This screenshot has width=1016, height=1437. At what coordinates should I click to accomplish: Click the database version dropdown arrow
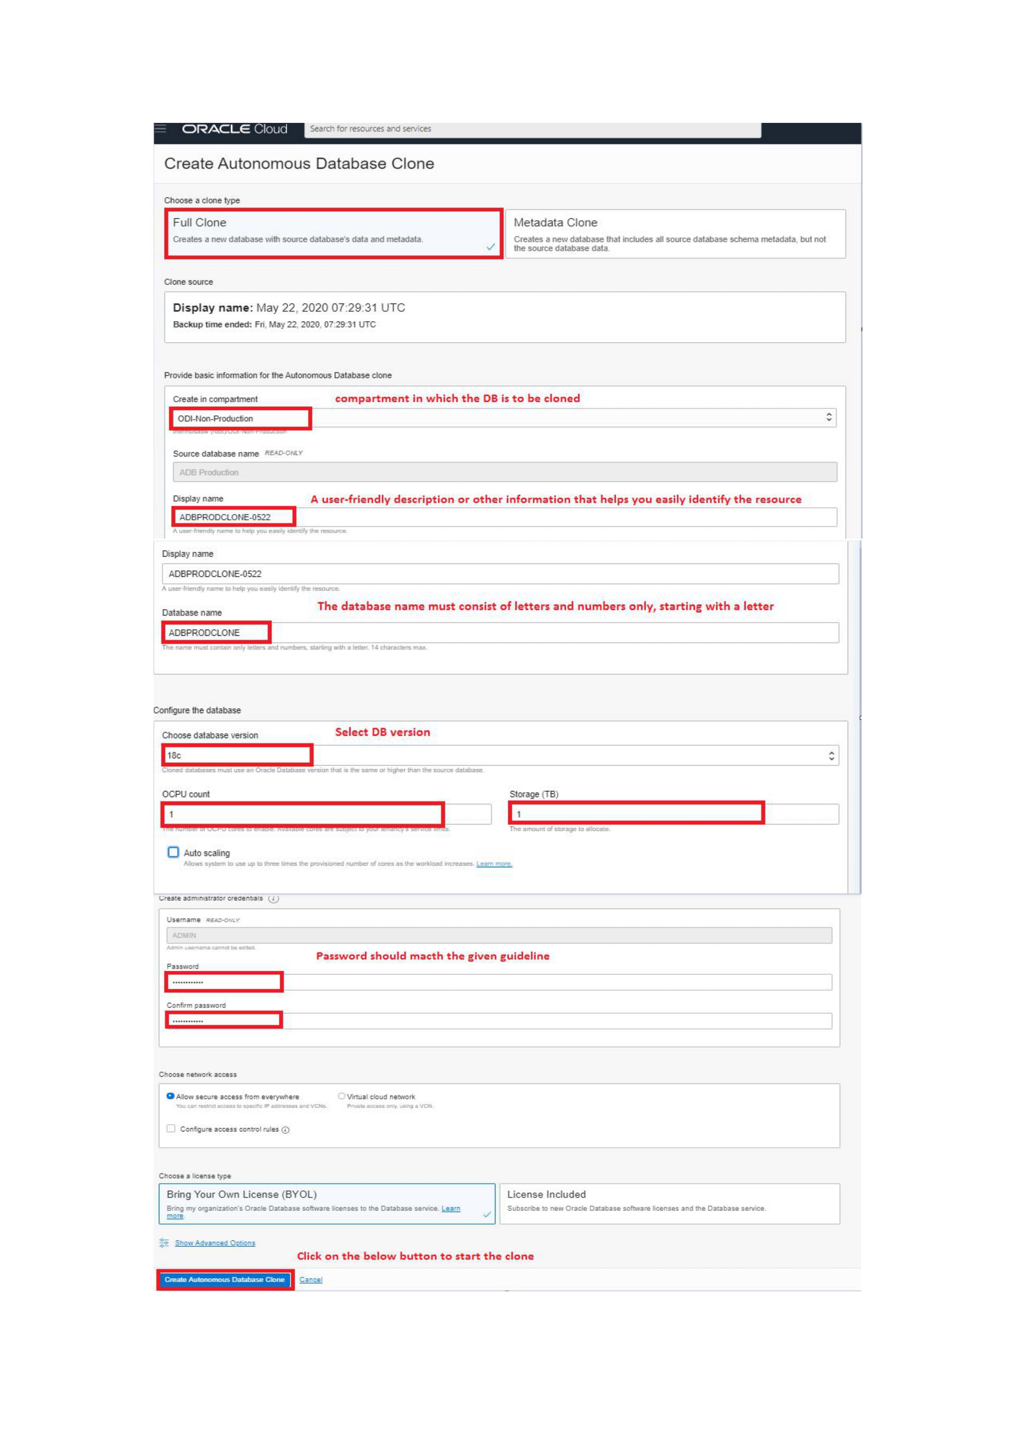[831, 756]
